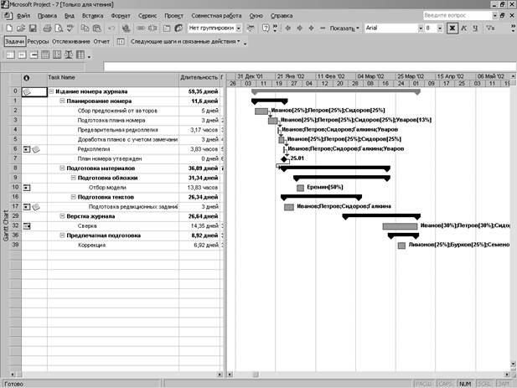
Task: Open the grouping dropdown 'Нет группировки'
Action: coord(238,28)
